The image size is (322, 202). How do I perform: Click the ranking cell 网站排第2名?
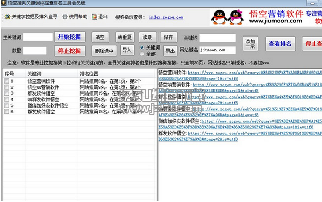[110, 81]
